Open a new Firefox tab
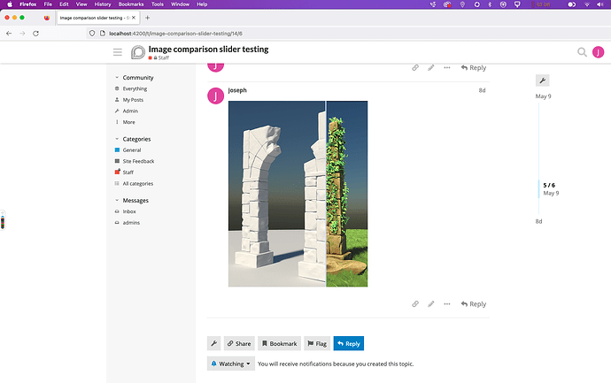Viewport: 611px width, 383px height. pos(147,18)
